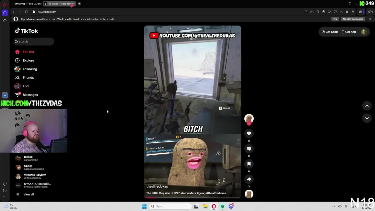375x211 pixels.
Task: Add page to bookmarks heart icon
Action: tap(335, 12)
